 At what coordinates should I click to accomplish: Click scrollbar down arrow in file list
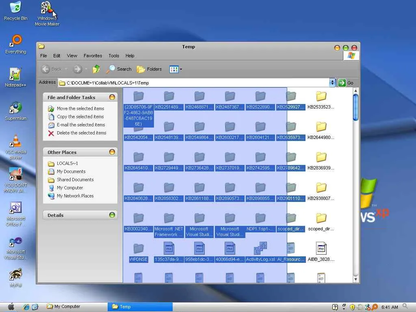pyautogui.click(x=356, y=279)
